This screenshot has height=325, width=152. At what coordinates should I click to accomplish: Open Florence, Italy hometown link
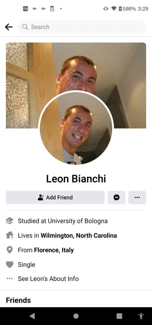54,250
